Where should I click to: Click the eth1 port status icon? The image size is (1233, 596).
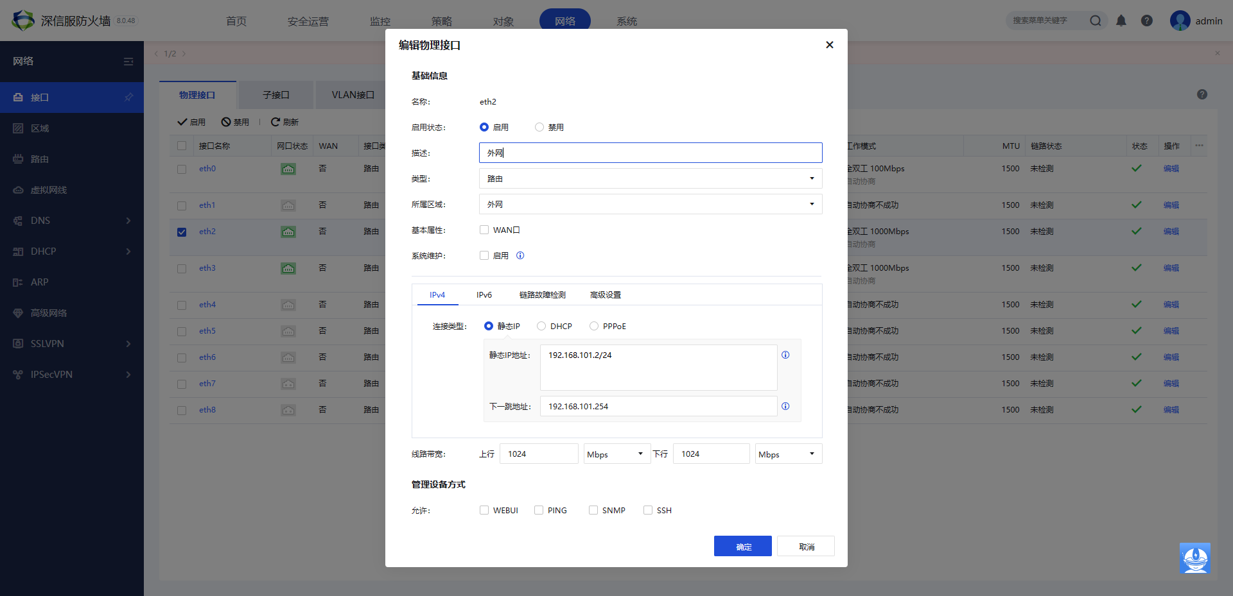(x=288, y=205)
